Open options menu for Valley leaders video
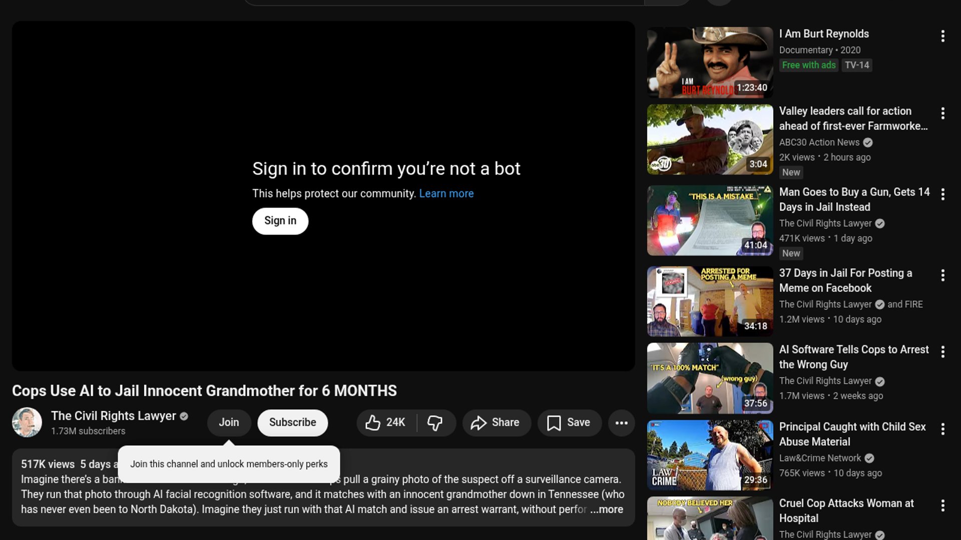The width and height of the screenshot is (961, 540). (x=942, y=113)
